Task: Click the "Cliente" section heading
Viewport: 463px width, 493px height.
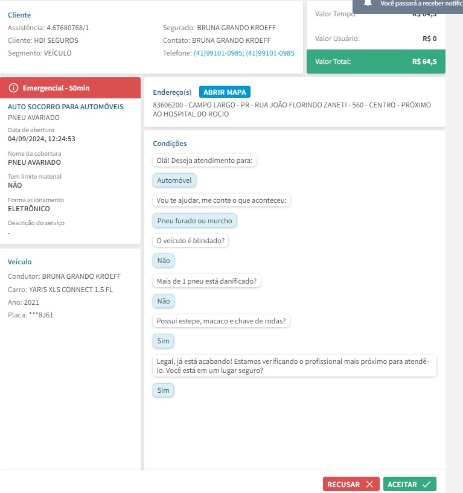Action: 19,14
